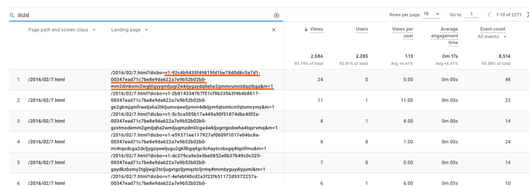Go to the next page of results
Image resolution: width=529 pixels, height=186 pixels.
527,14
